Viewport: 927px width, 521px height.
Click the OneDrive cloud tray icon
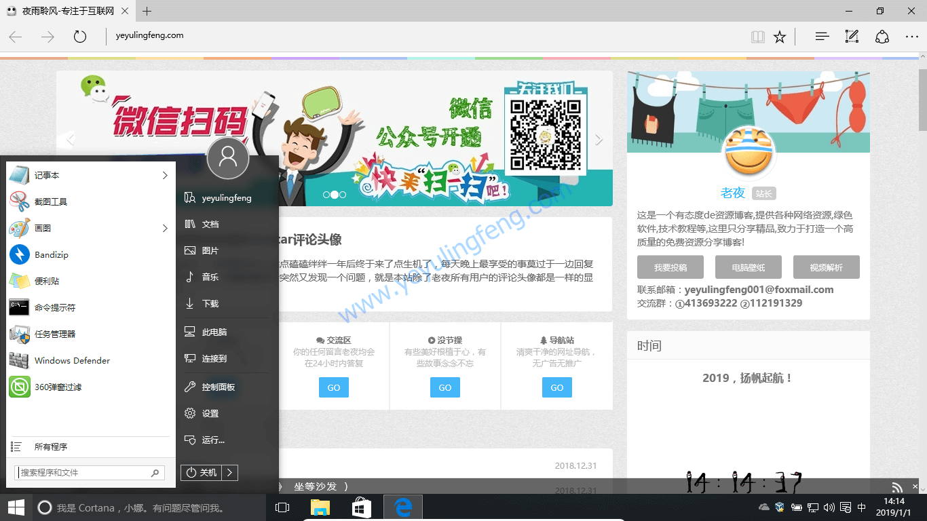763,507
